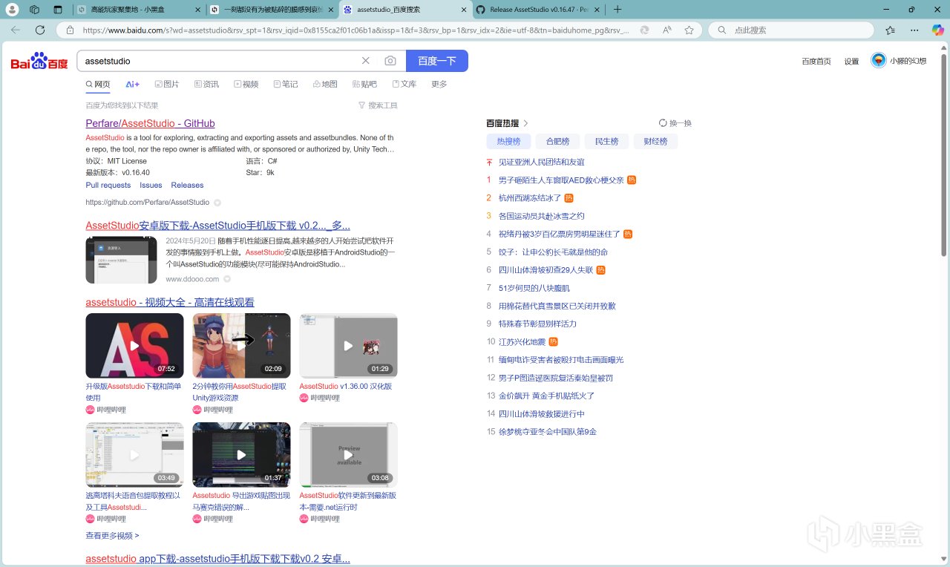Open hot topic 金价飙升 黄金手机贴纸火了
This screenshot has height=567, width=950.
[x=546, y=396]
